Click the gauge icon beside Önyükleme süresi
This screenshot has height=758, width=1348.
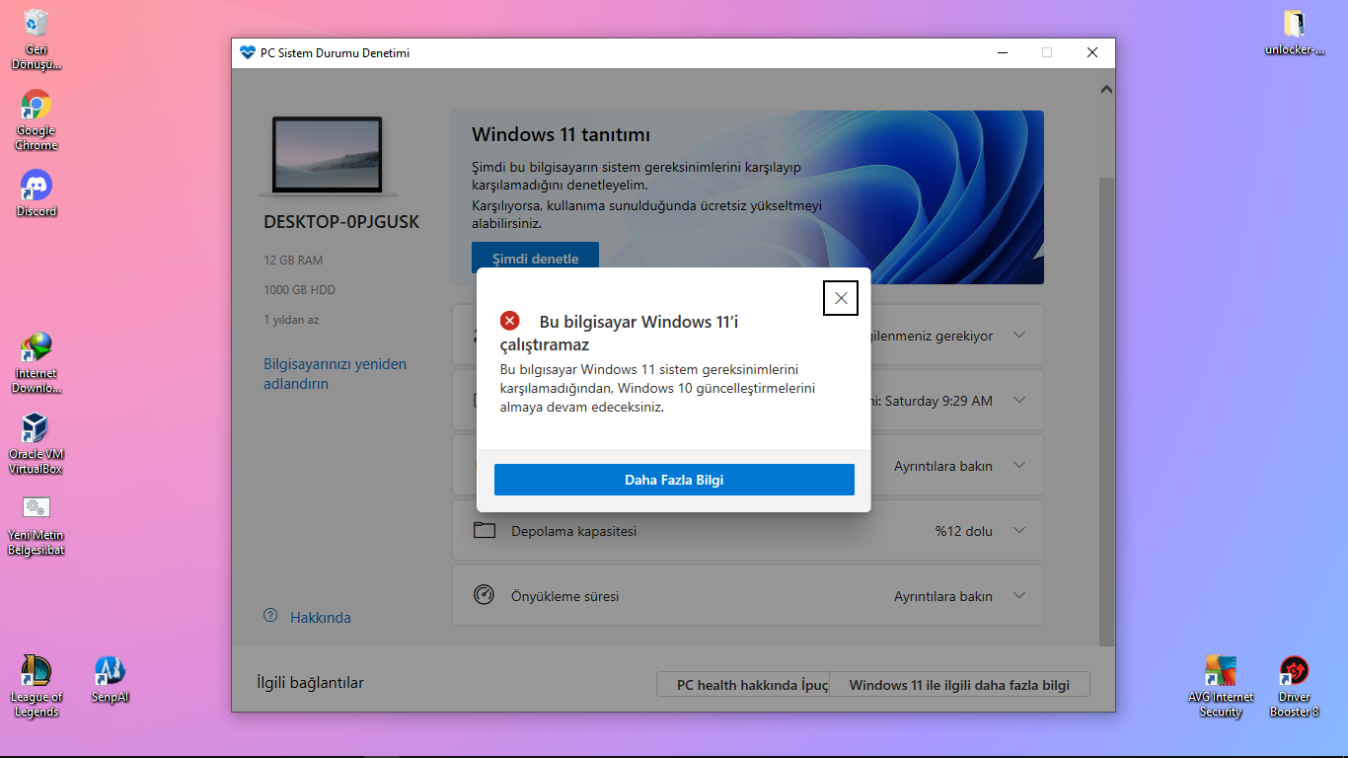[484, 595]
